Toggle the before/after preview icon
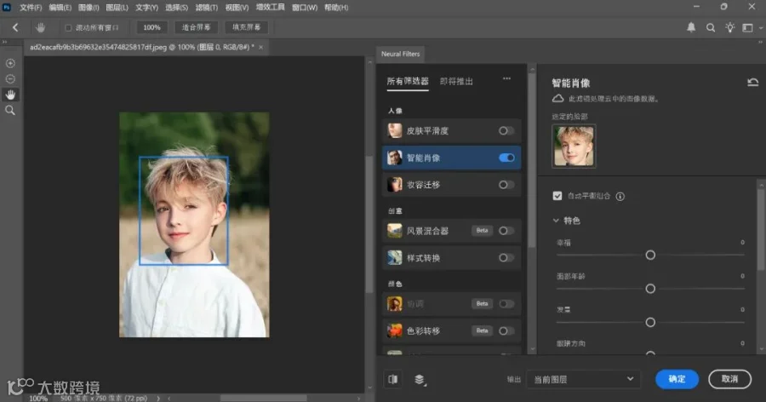Viewport: 766px width, 402px height. [x=392, y=379]
